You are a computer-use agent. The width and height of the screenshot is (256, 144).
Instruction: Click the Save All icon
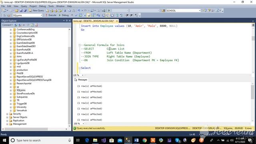click(x=25, y=11)
